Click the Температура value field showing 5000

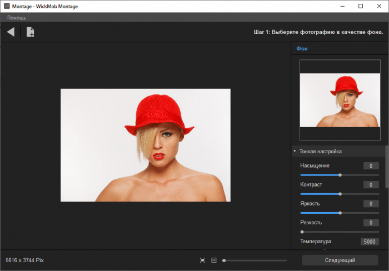[x=370, y=242]
